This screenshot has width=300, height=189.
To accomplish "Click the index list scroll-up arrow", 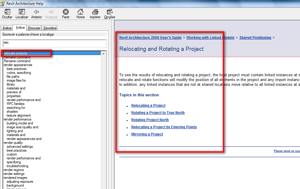I will 103,54.
